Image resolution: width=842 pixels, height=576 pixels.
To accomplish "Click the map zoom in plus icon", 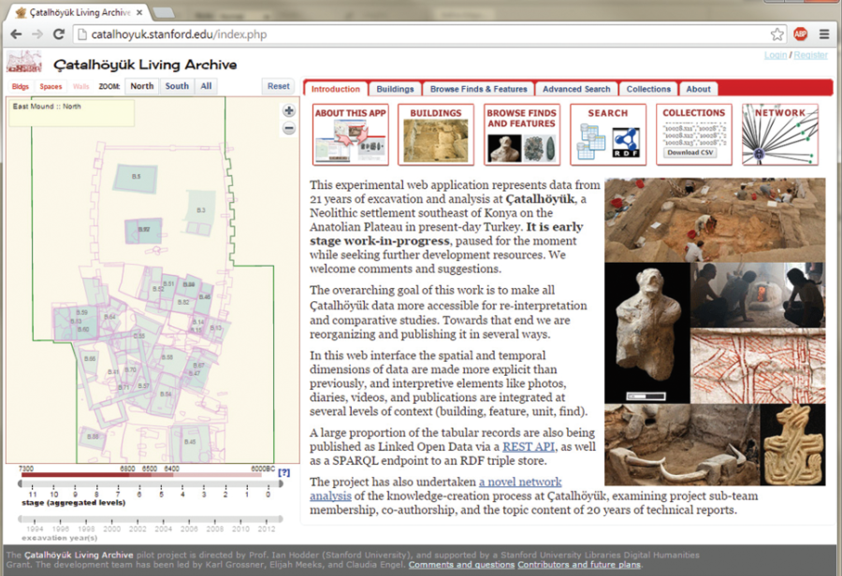I will [x=289, y=111].
